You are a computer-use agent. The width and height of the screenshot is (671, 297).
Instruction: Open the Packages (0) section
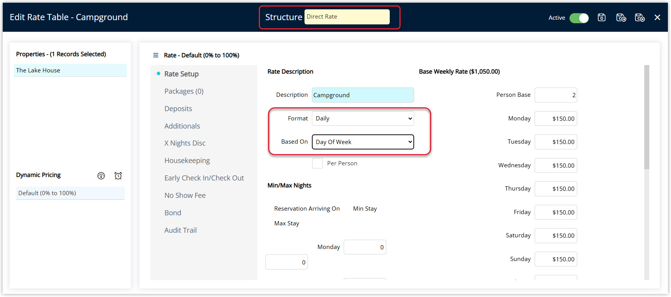[184, 91]
